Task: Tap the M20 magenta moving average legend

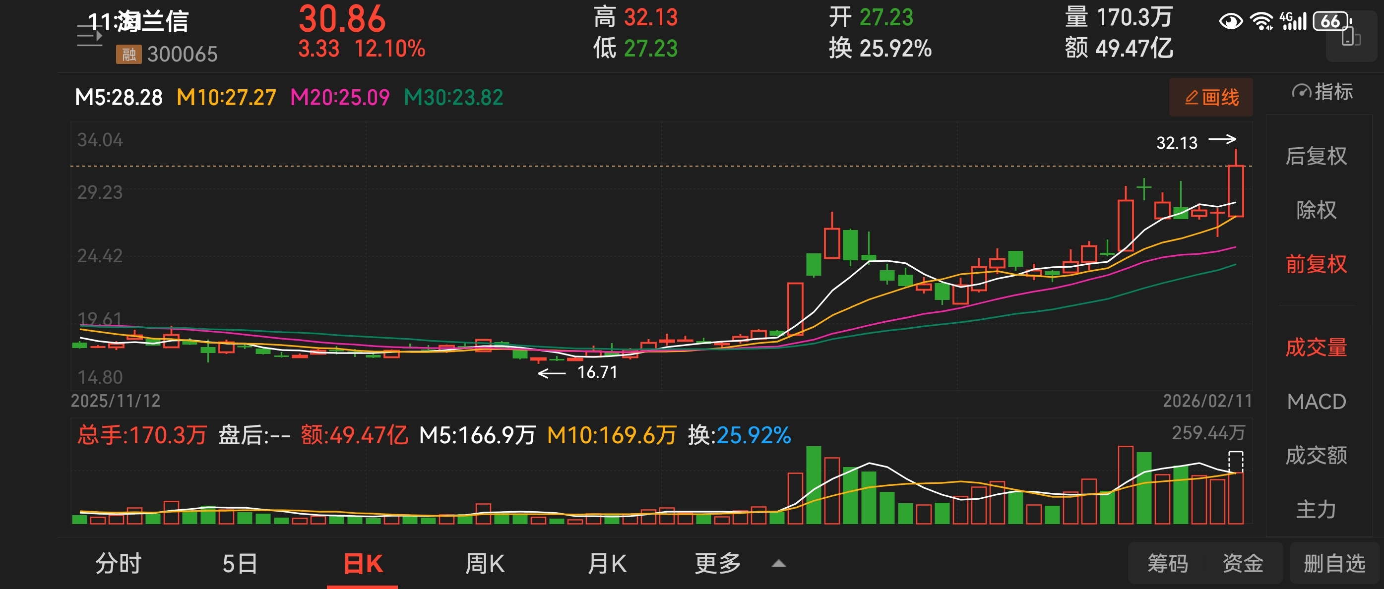Action: 340,97
